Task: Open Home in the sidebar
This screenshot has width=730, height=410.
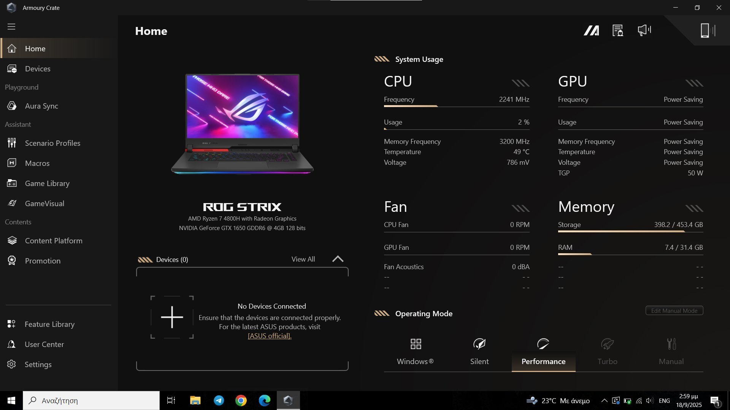Action: pyautogui.click(x=59, y=48)
